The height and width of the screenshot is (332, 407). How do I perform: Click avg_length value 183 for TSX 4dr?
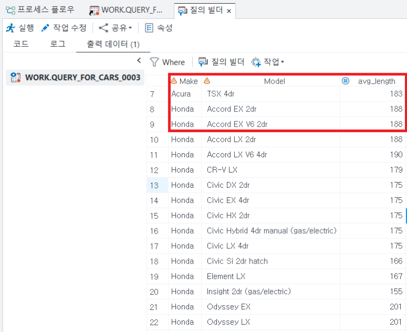point(372,94)
